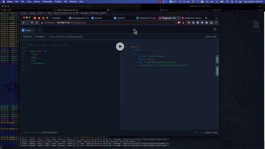Close the active Playground browser tab

pos(179,18)
